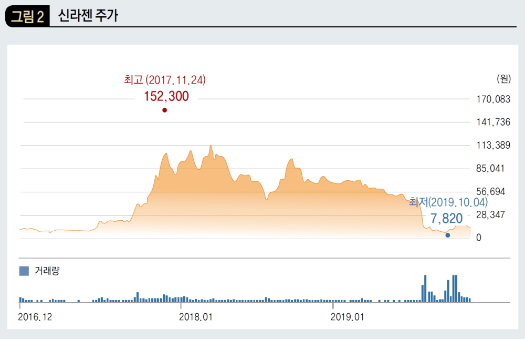This screenshot has height=339, width=525.
Task: Click the blue lowest price dot
Action: click(x=448, y=235)
